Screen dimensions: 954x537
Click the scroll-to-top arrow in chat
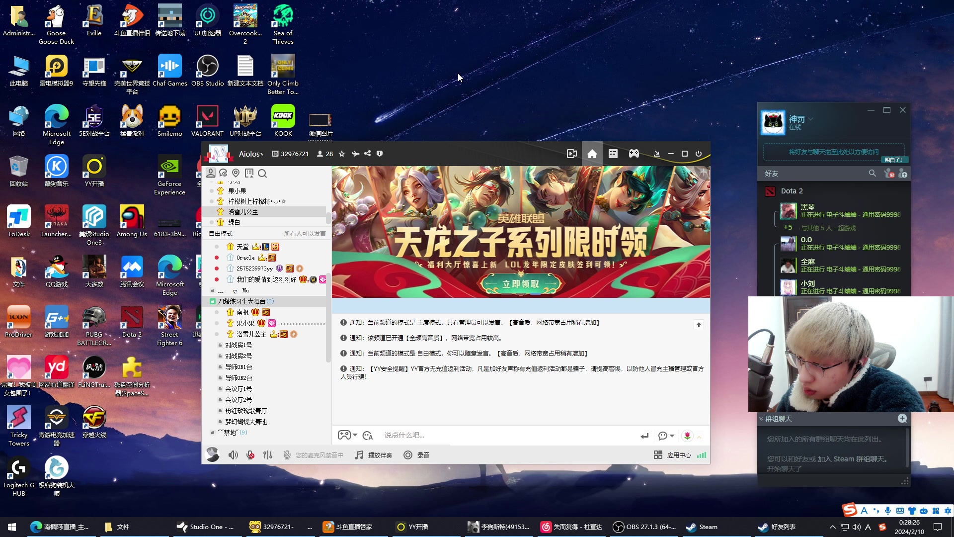point(699,325)
